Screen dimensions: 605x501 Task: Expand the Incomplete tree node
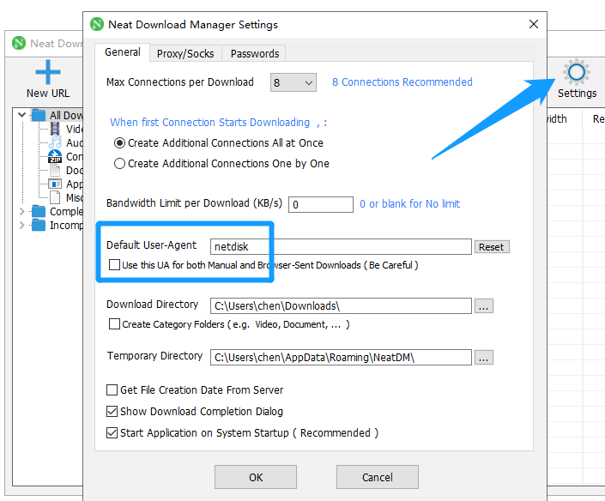[x=22, y=225]
